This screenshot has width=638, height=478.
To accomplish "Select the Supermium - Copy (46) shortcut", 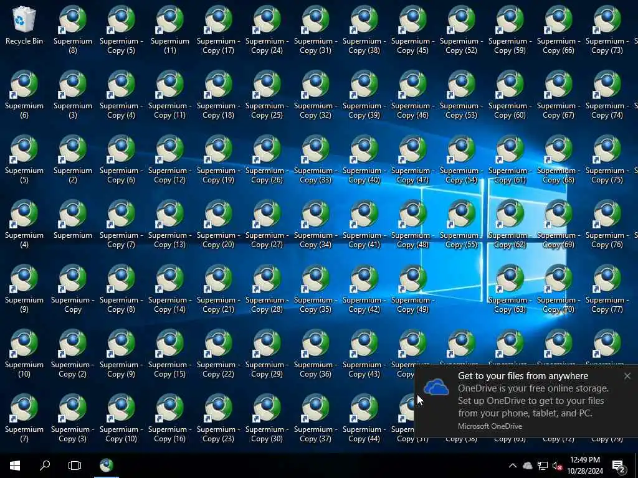I will coord(412,95).
